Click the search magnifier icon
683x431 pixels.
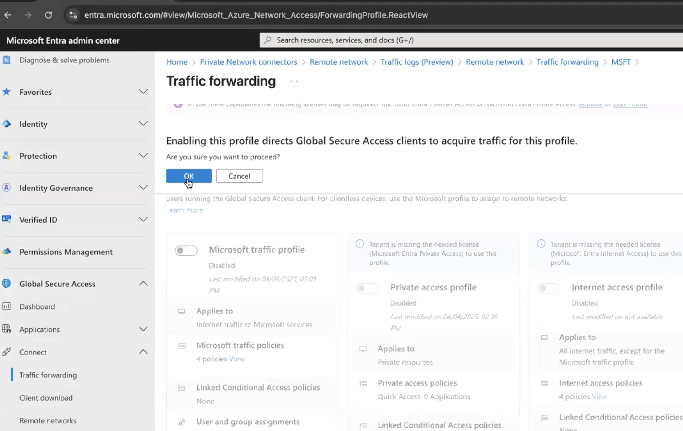pyautogui.click(x=268, y=40)
